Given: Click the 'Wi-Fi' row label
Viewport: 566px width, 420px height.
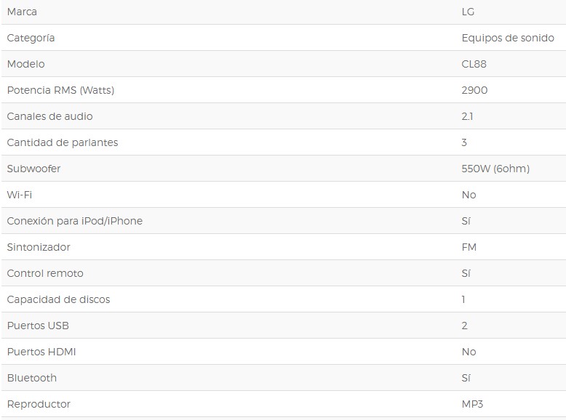Looking at the screenshot, I should [x=20, y=195].
